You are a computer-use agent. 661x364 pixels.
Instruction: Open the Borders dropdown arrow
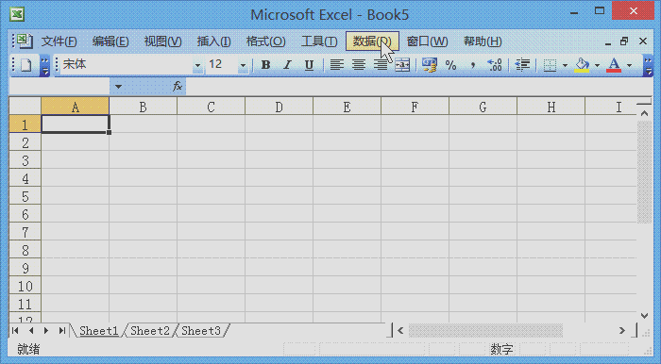pyautogui.click(x=565, y=65)
